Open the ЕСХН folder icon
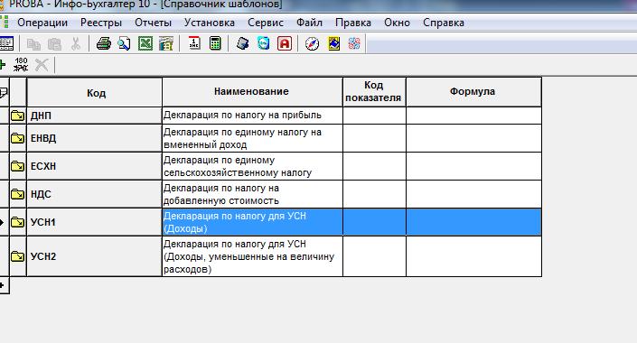The image size is (637, 343). point(17,166)
